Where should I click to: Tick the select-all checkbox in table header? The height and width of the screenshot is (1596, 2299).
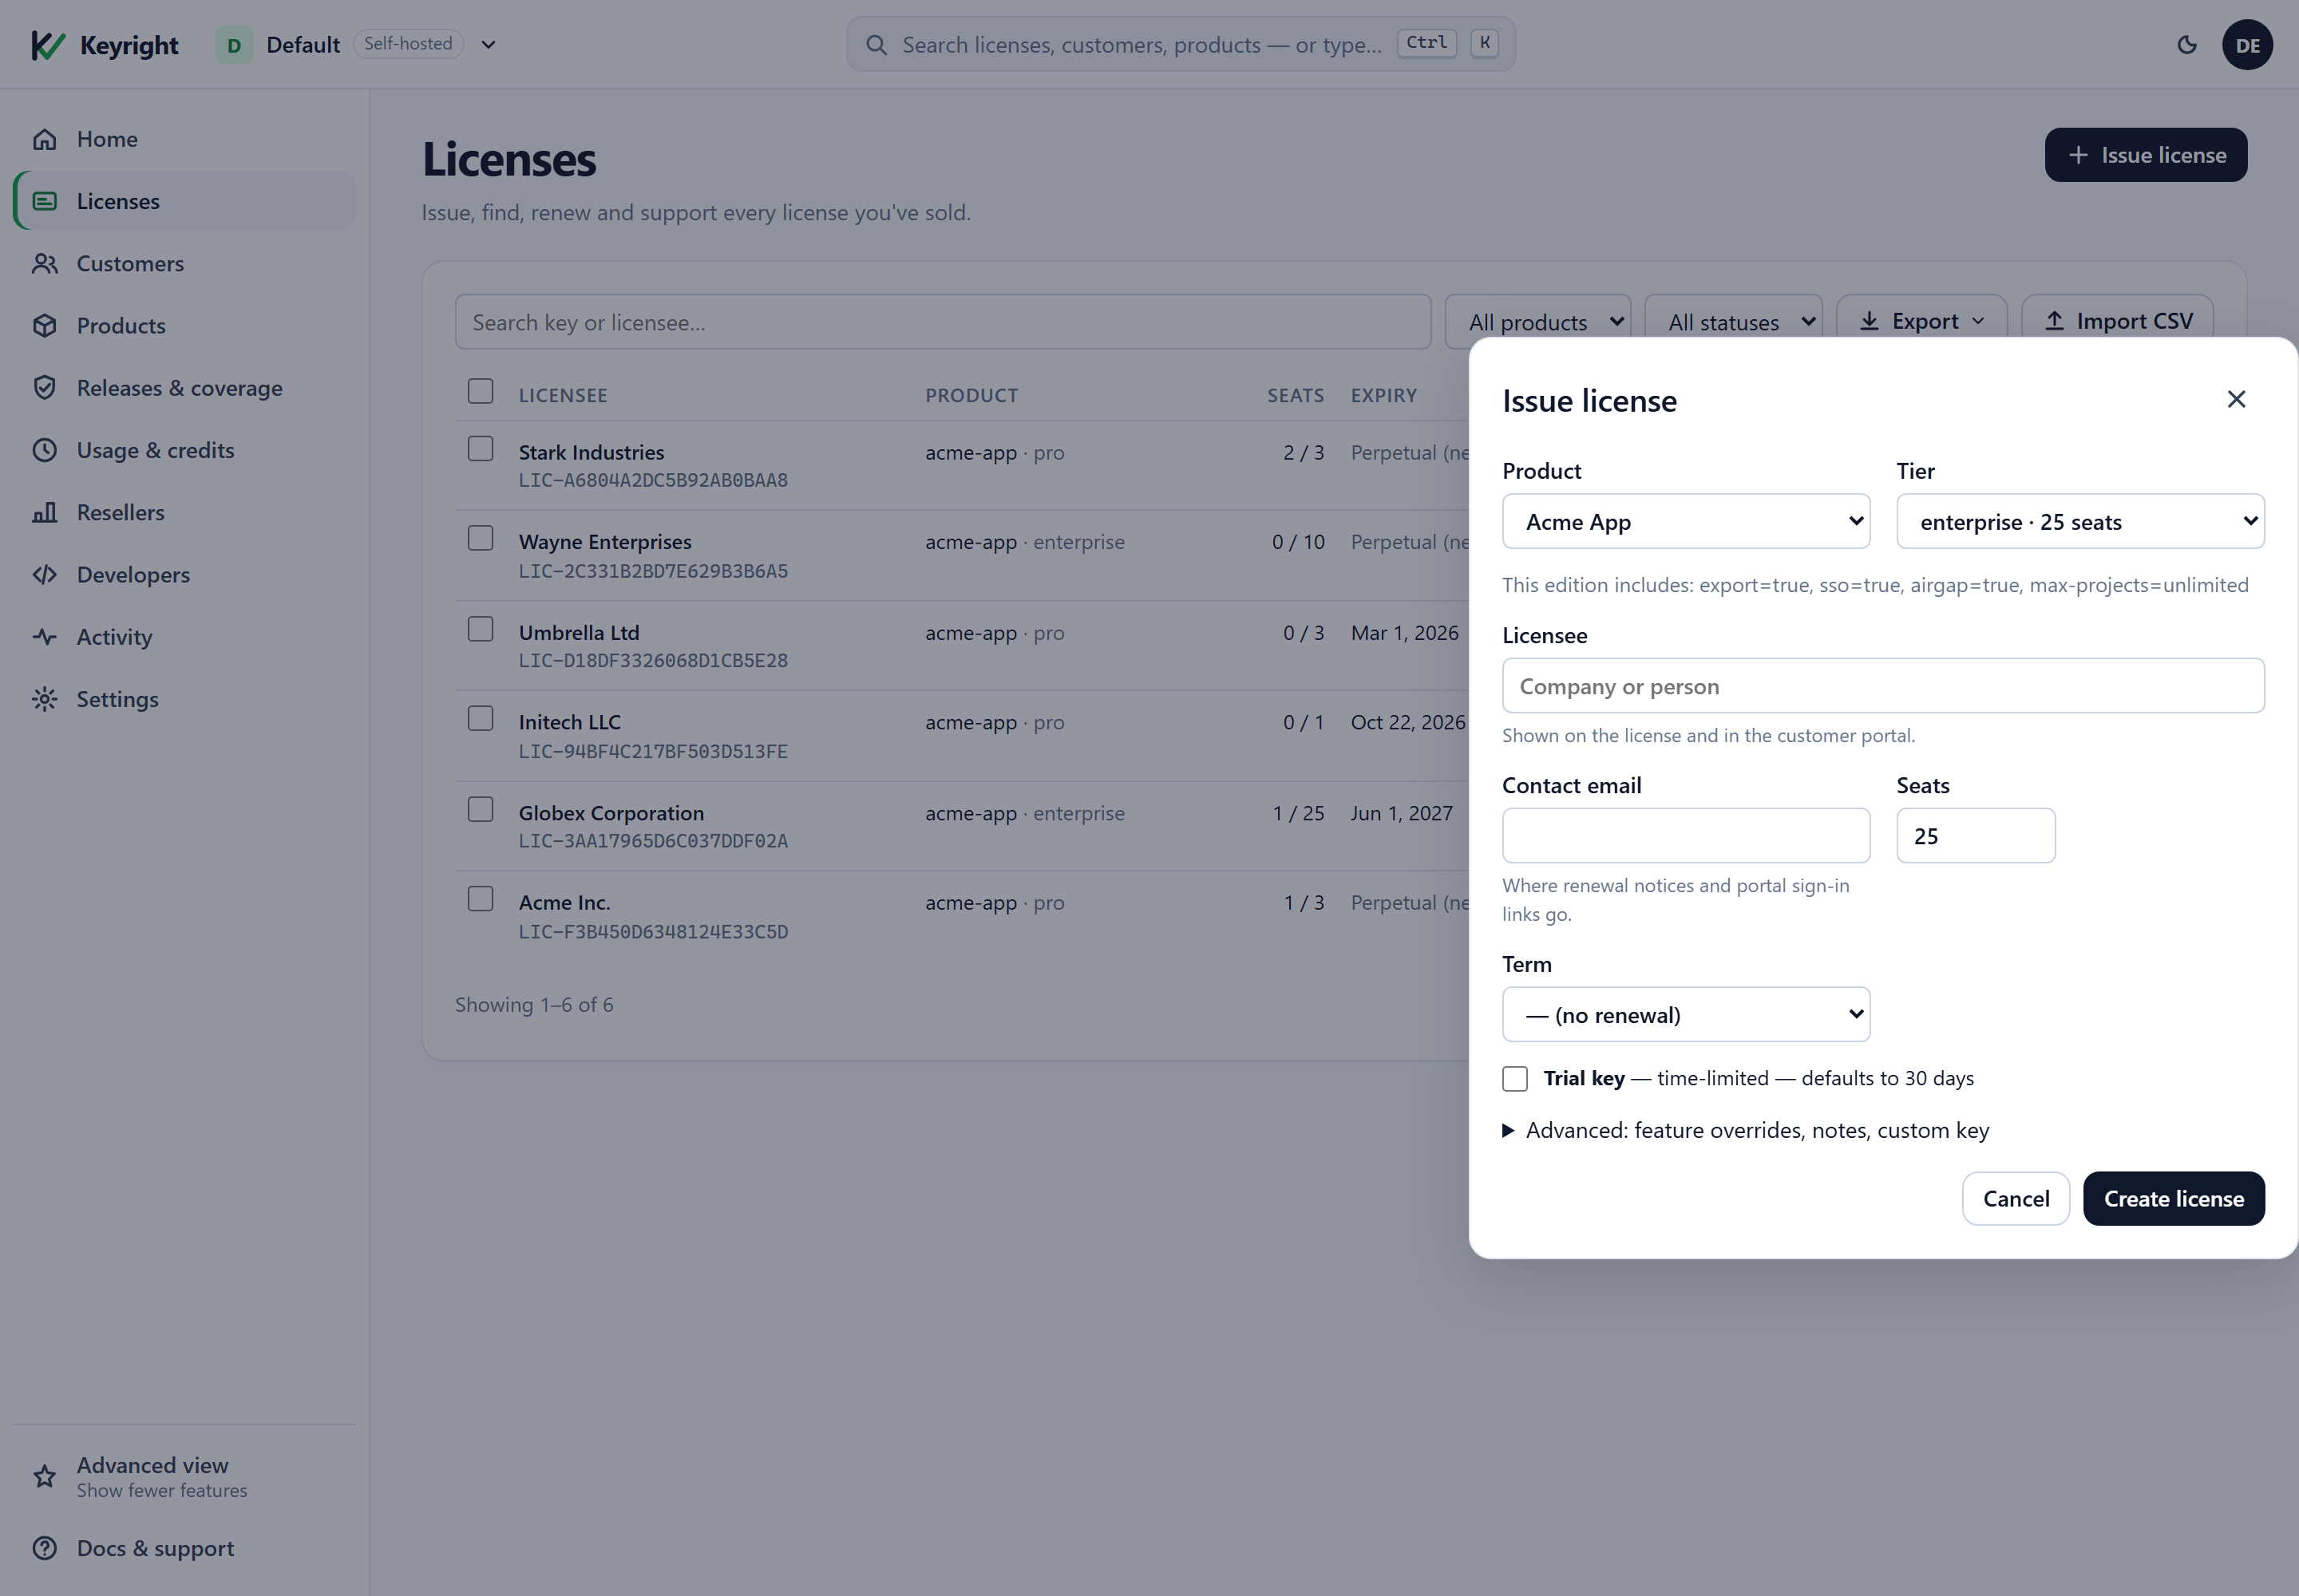[x=481, y=391]
